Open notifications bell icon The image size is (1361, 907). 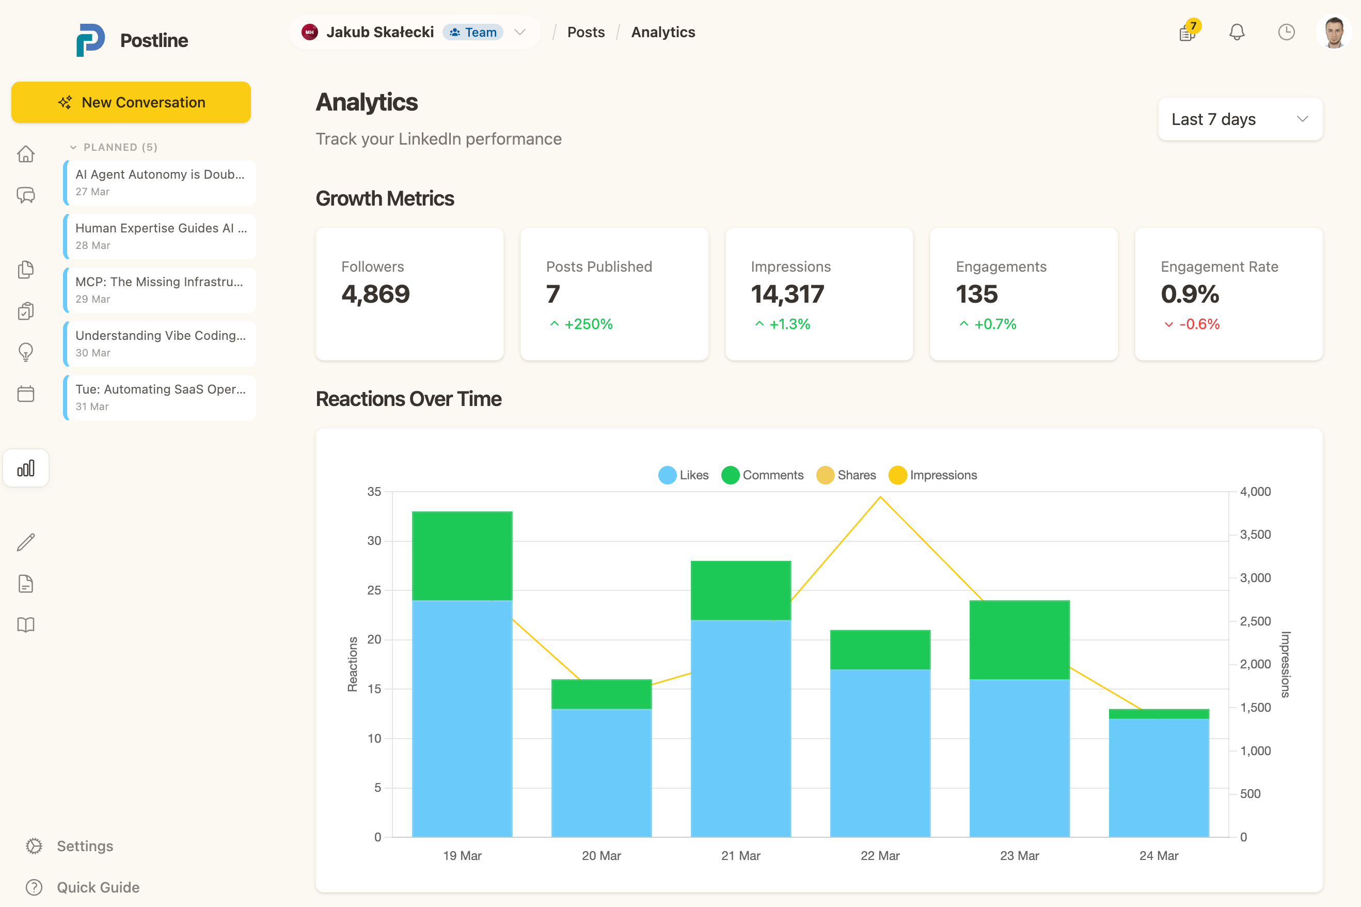coord(1237,33)
